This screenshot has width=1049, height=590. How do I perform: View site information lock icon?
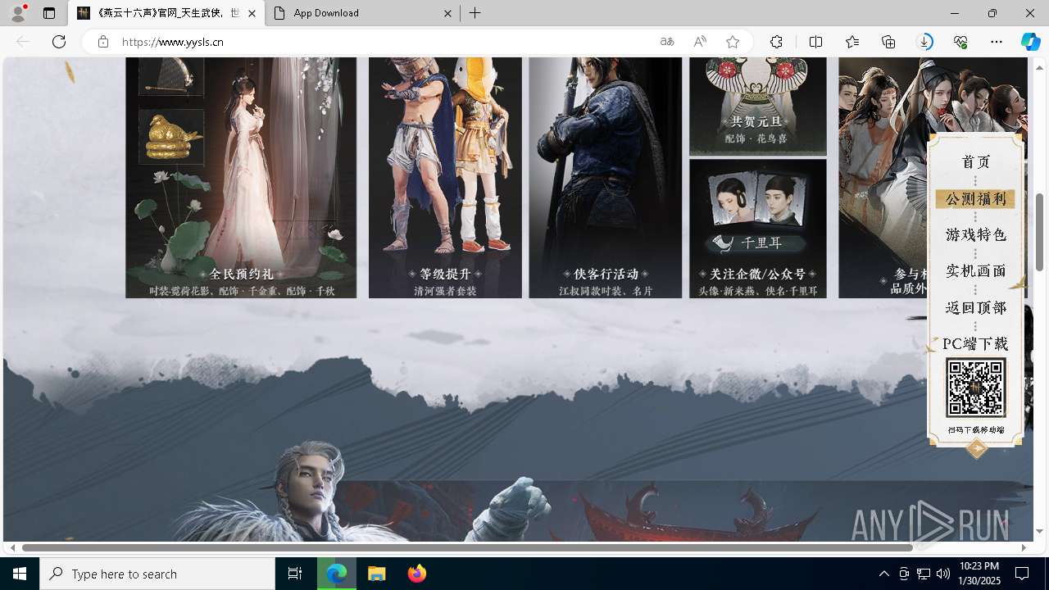click(x=102, y=42)
